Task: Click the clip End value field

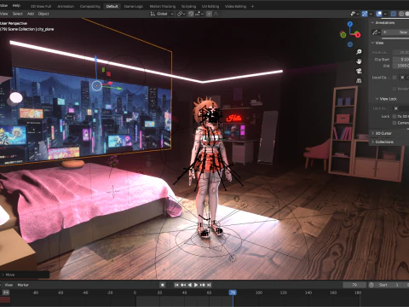Action: point(400,66)
